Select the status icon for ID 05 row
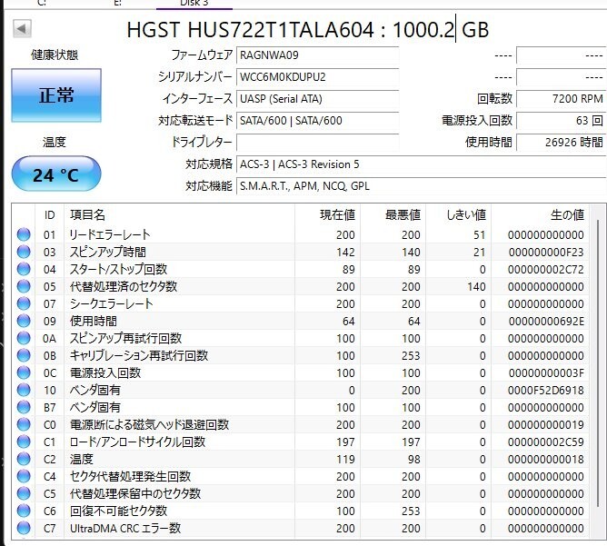 pos(24,286)
